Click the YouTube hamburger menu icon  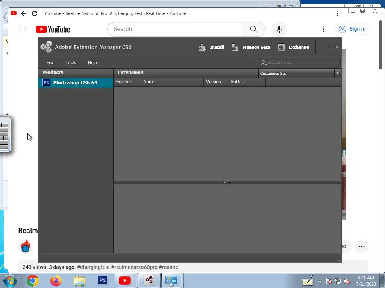point(23,29)
